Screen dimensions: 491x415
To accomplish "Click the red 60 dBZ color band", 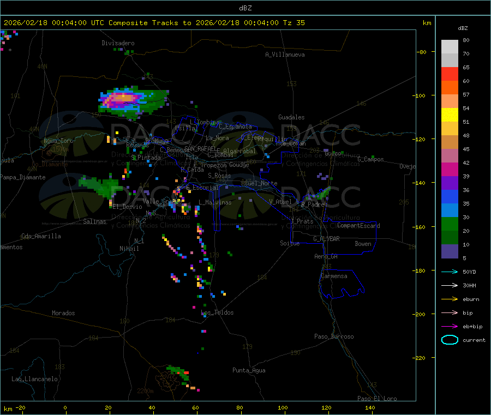I will pos(450,74).
